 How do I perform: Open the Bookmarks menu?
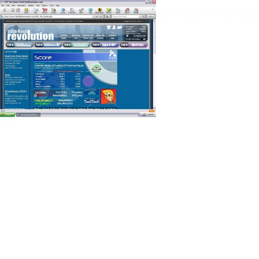pyautogui.click(x=21, y=6)
